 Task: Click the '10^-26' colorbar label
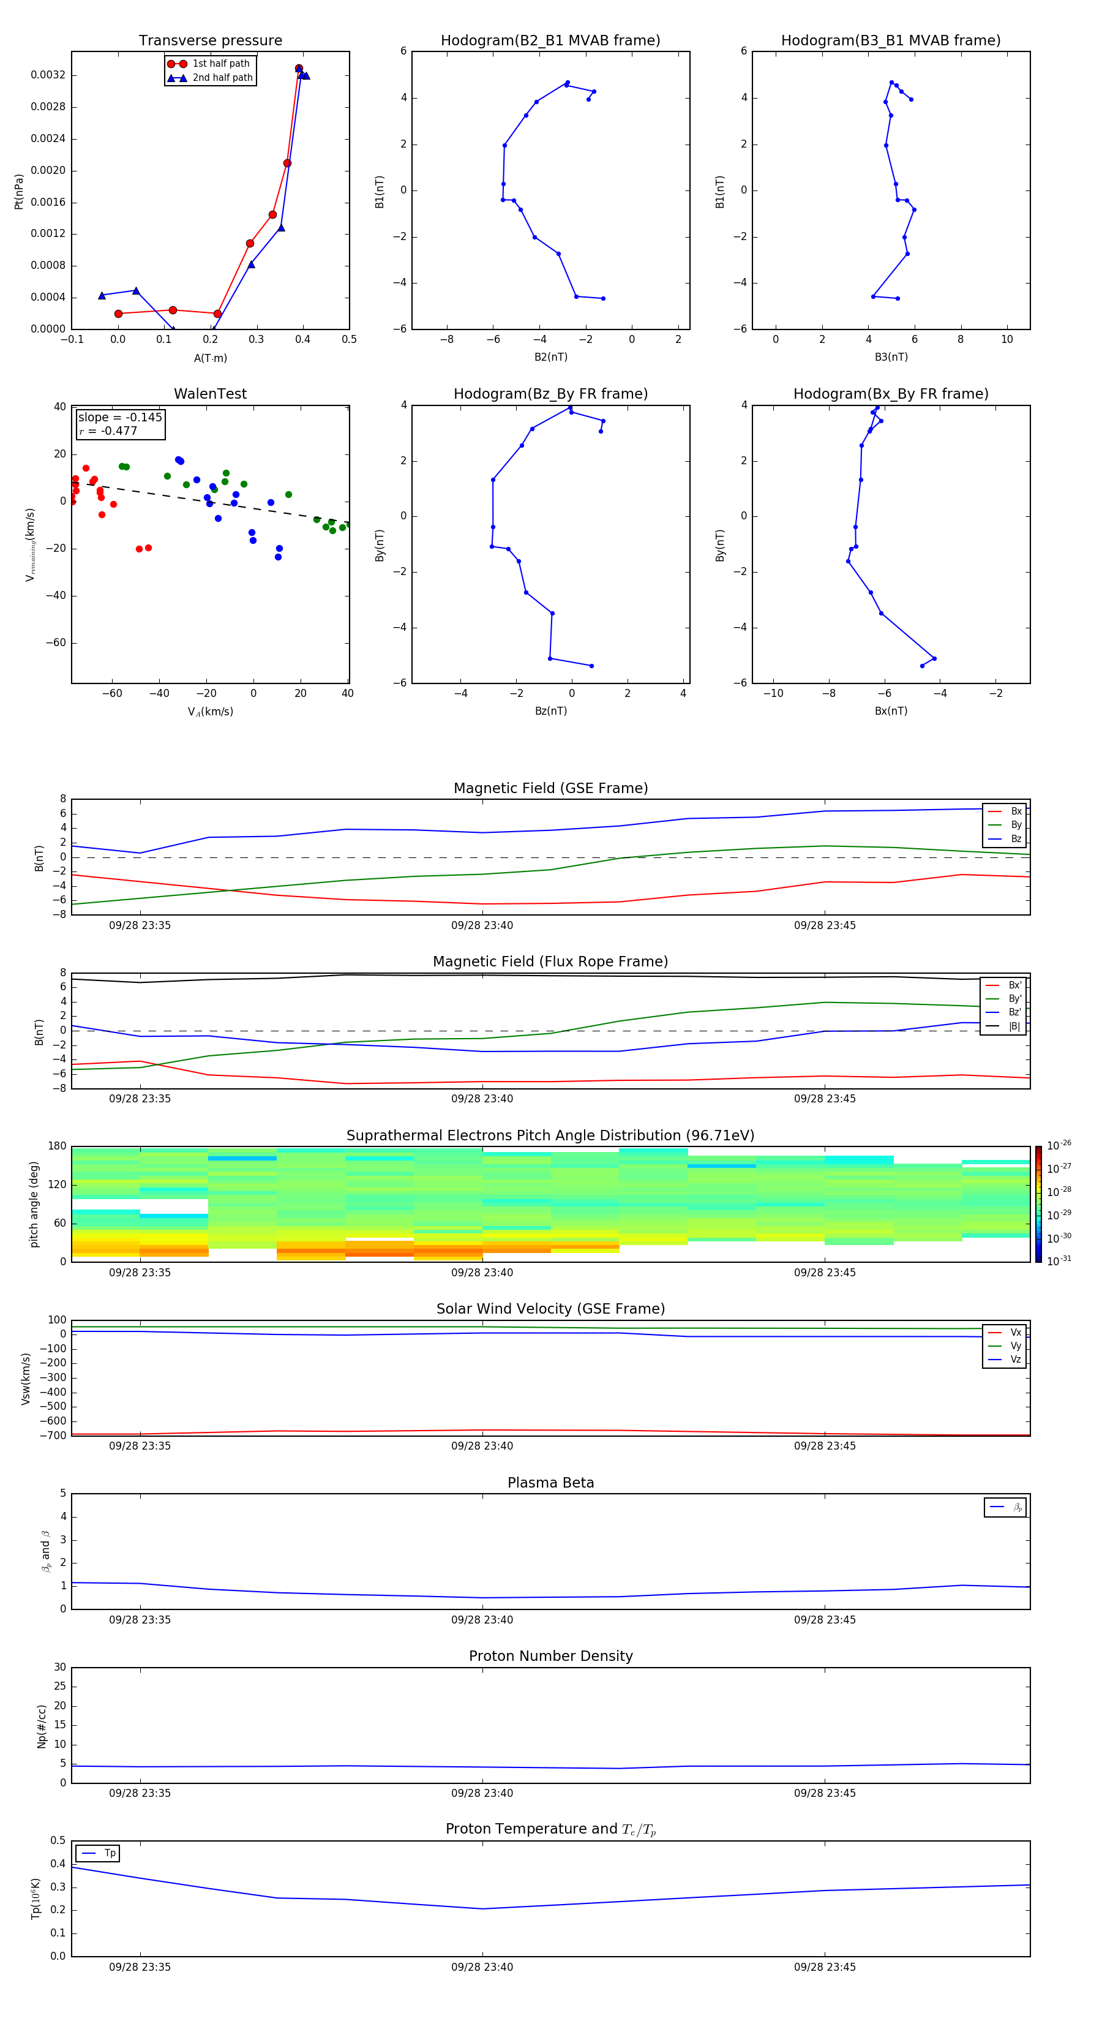pyautogui.click(x=1059, y=1145)
